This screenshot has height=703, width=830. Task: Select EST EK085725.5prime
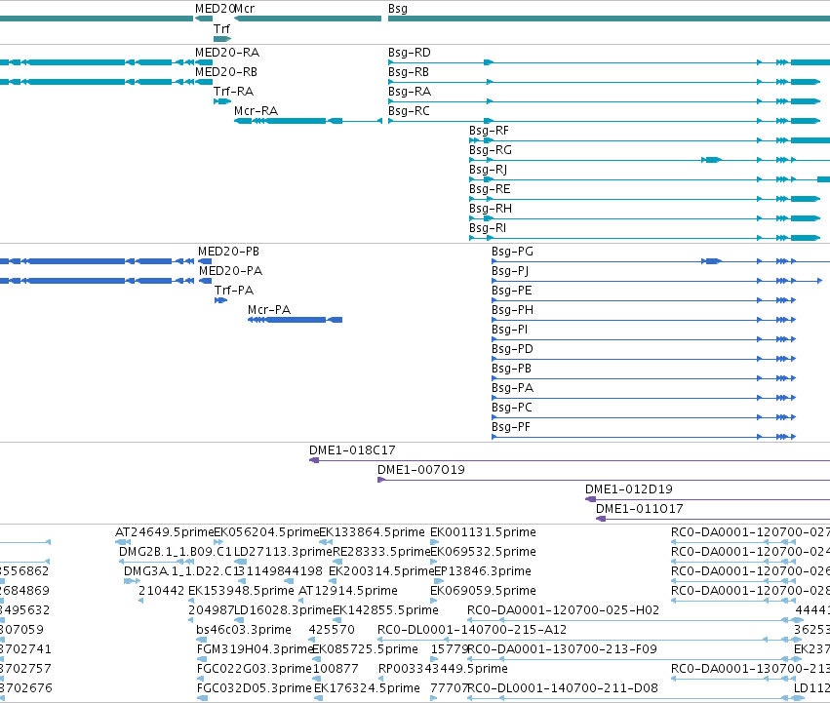tap(365, 650)
